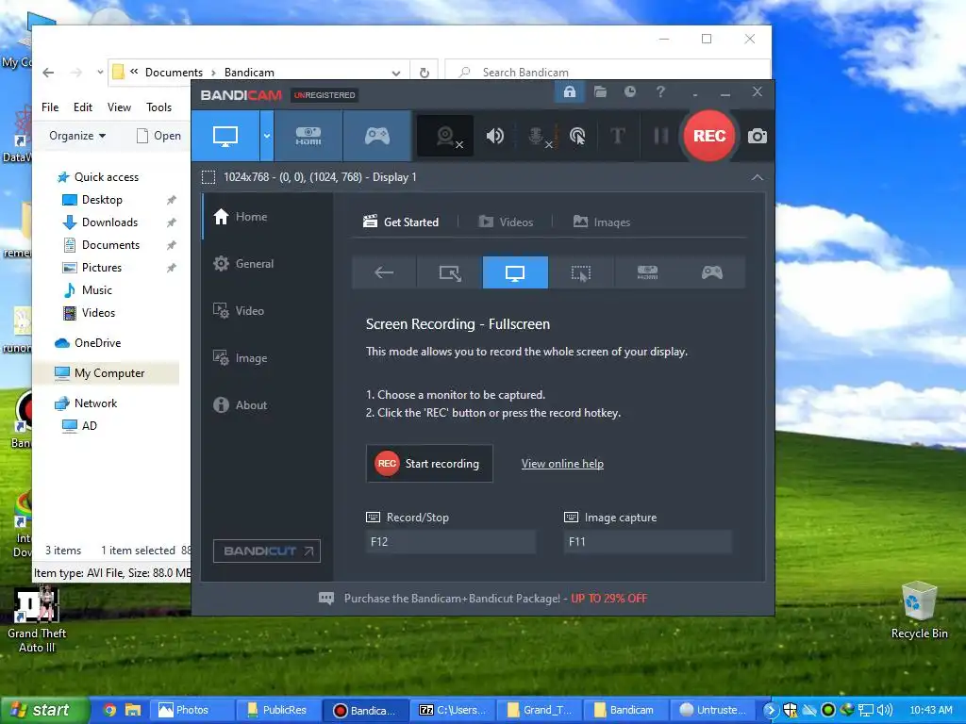Click the big red REC button

(x=709, y=136)
